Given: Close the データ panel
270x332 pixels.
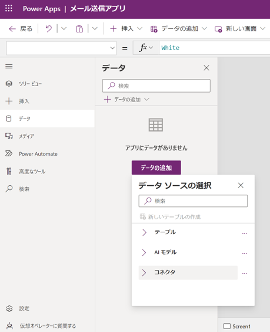Looking at the screenshot, I should [206, 68].
